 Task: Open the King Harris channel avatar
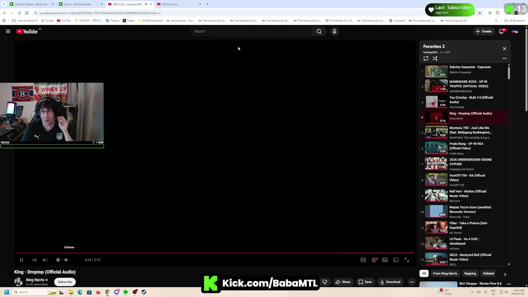[19, 282]
